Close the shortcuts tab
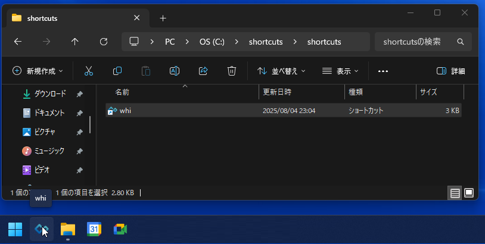485x244 pixels. tap(136, 18)
